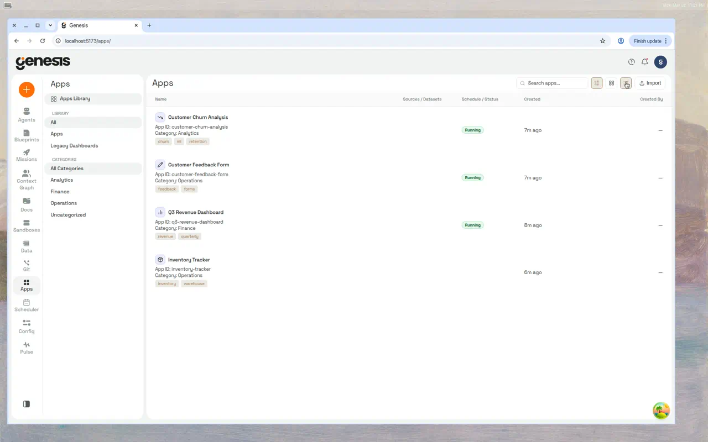Click the Genesis logo
708x442 pixels.
click(43, 62)
